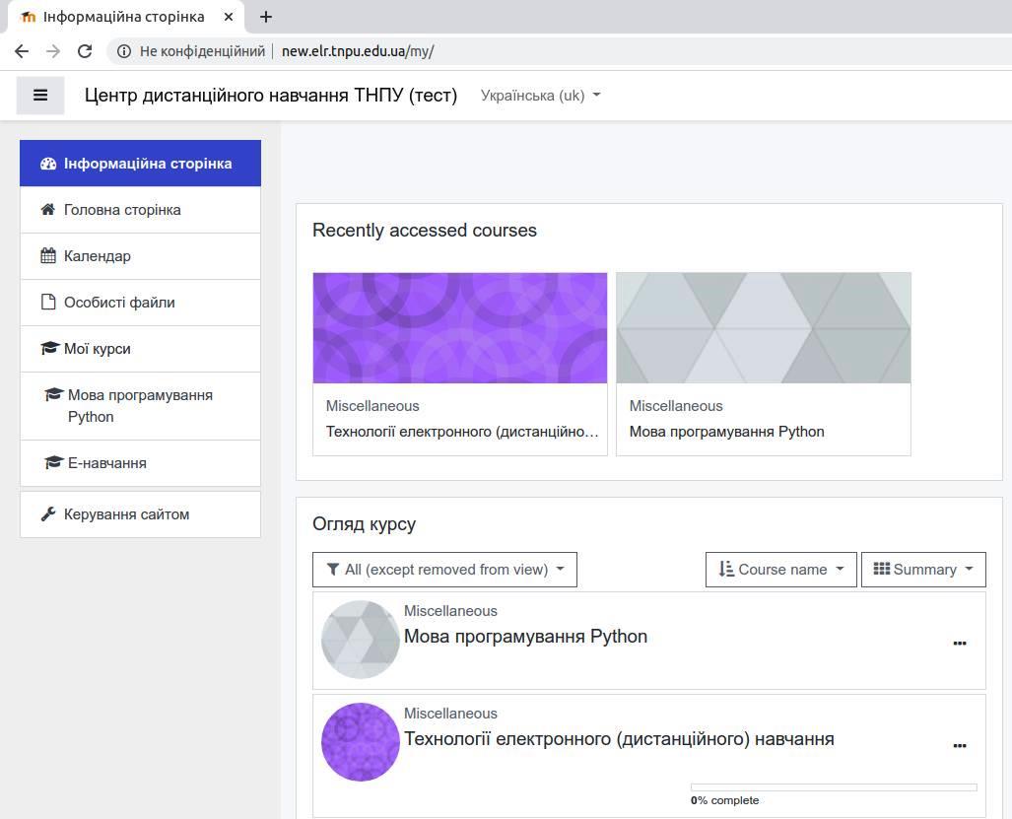
Task: Select Мова програмування Python in the sidebar
Action: point(139,405)
